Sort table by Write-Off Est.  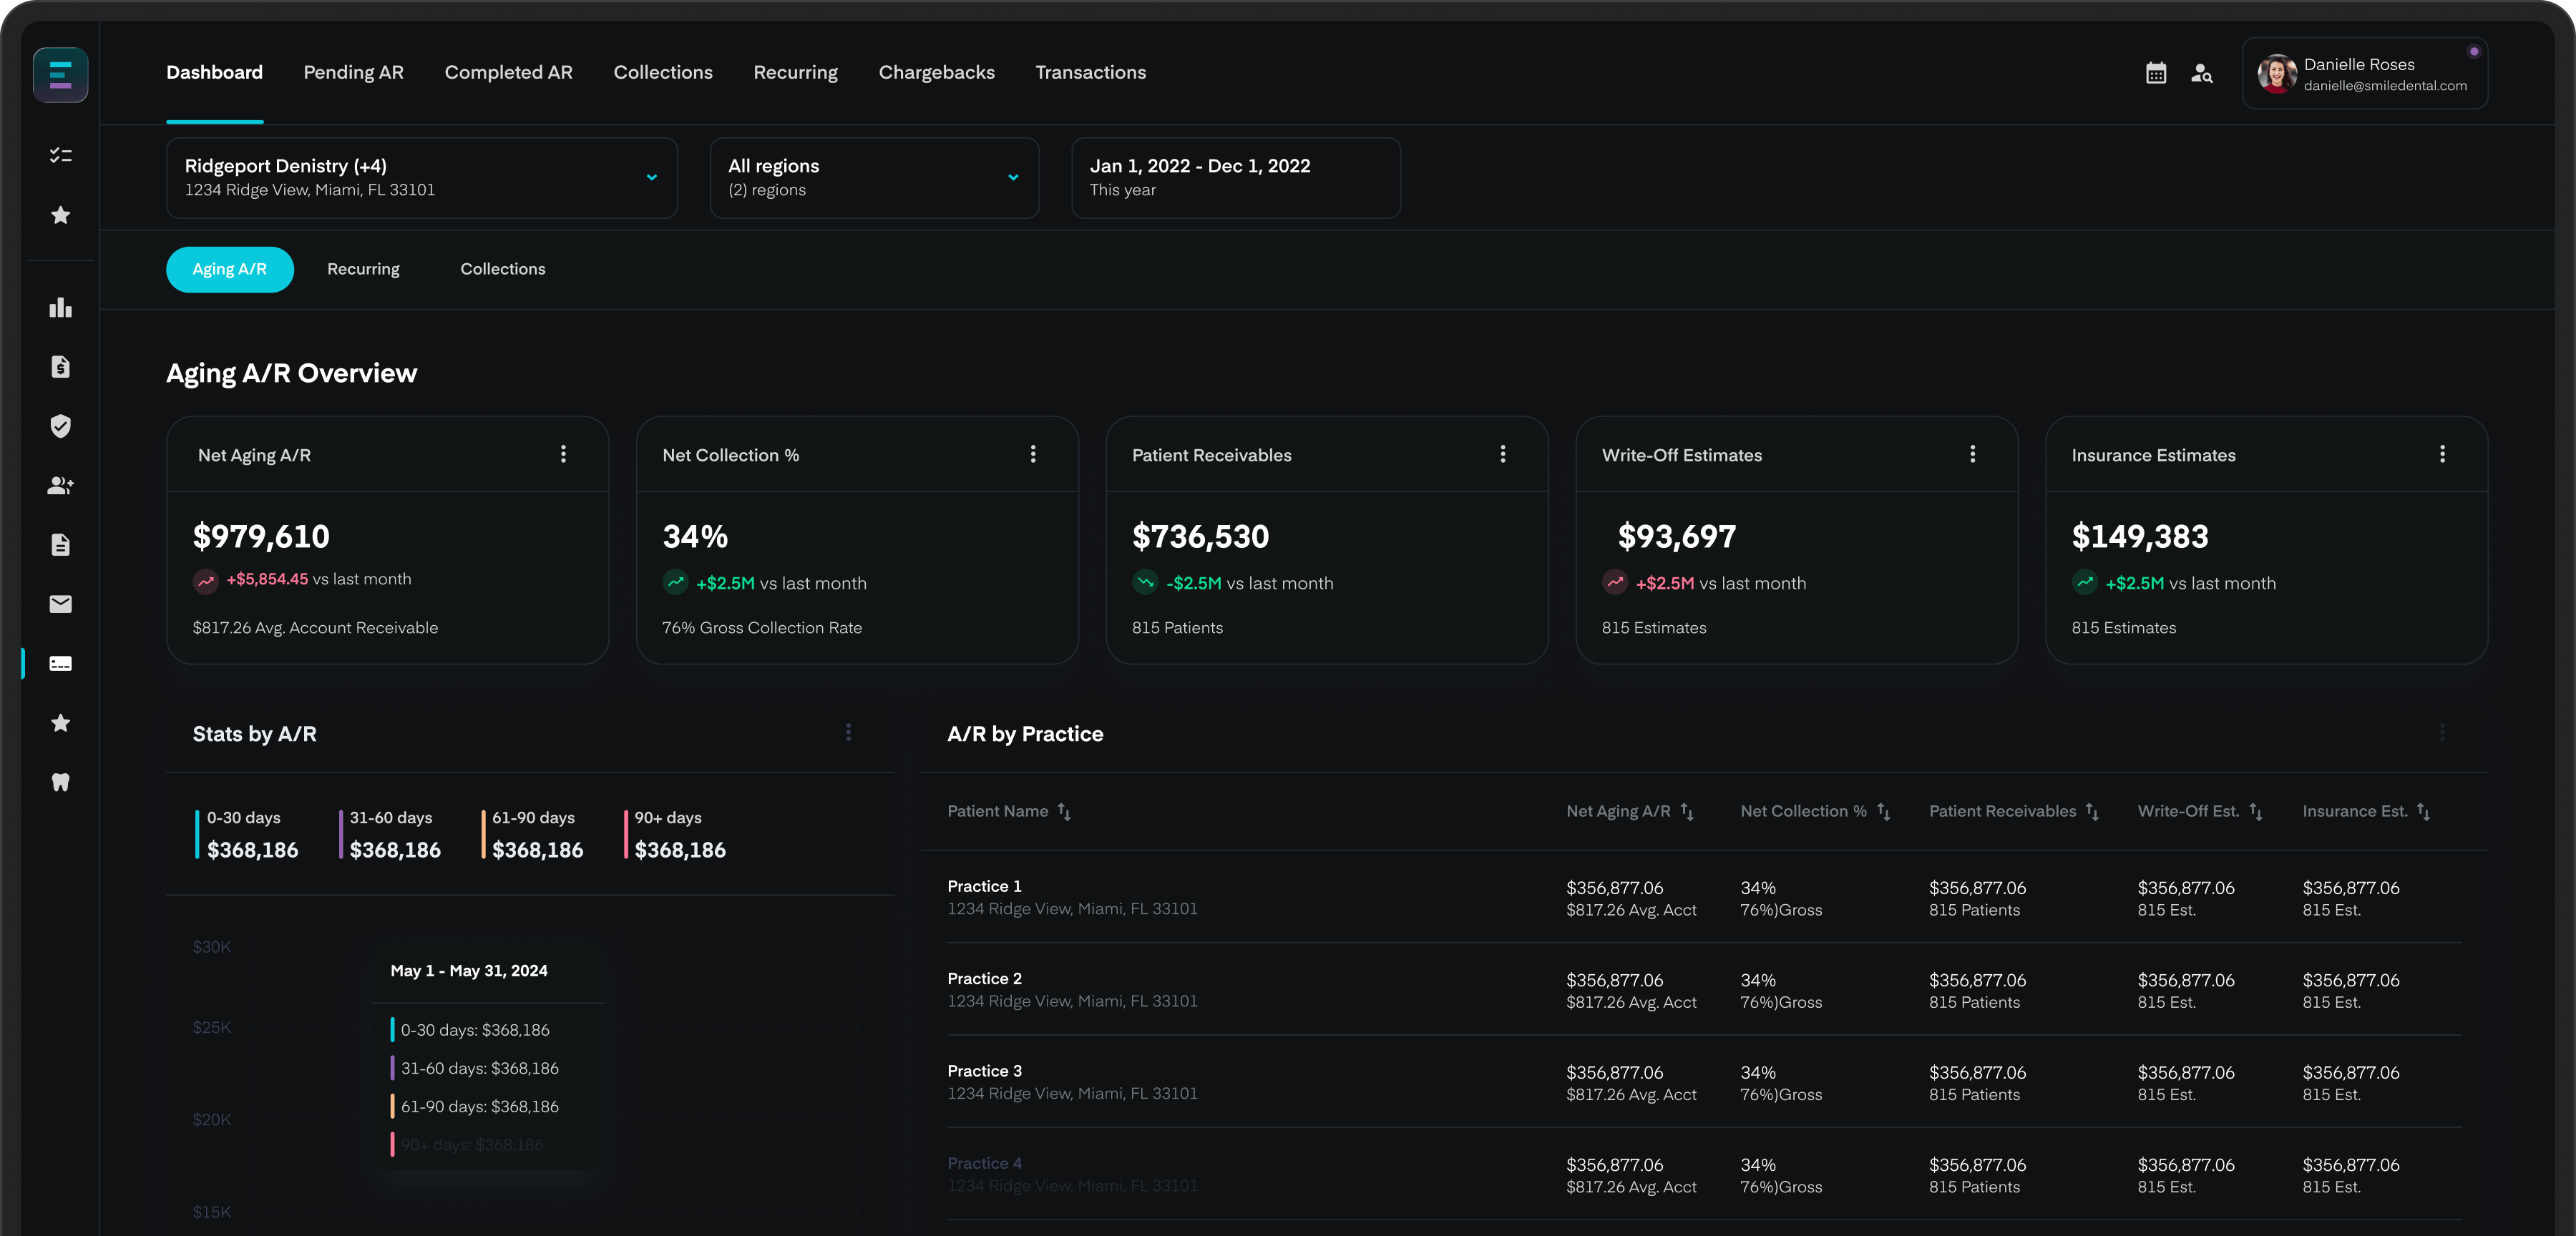tap(2255, 812)
